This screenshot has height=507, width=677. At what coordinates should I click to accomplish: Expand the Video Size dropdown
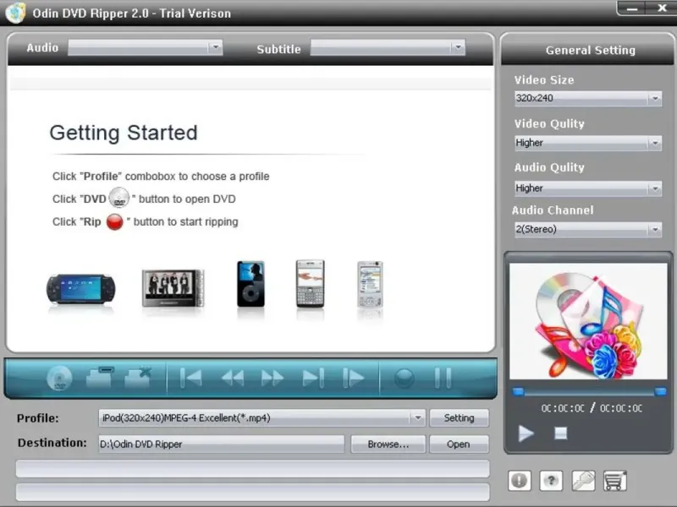[x=587, y=98]
